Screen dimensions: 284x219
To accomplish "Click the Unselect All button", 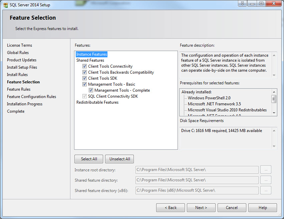I will coord(119,159).
